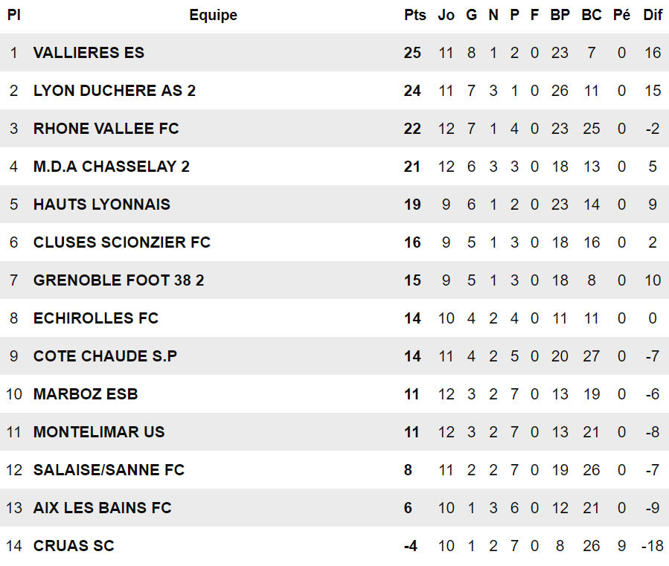
Task: Click the Equipe column header
Action: [213, 15]
